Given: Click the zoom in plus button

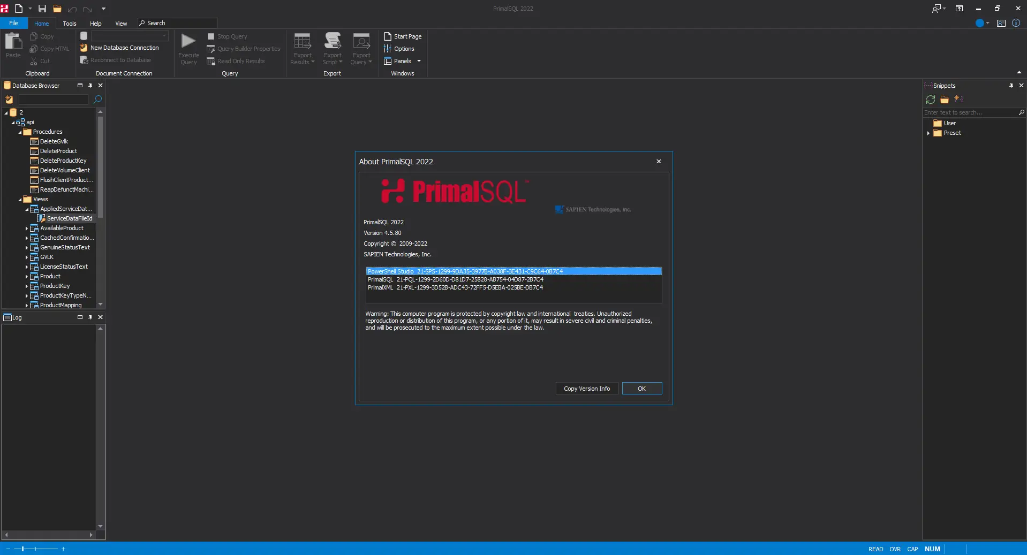Looking at the screenshot, I should (63, 549).
